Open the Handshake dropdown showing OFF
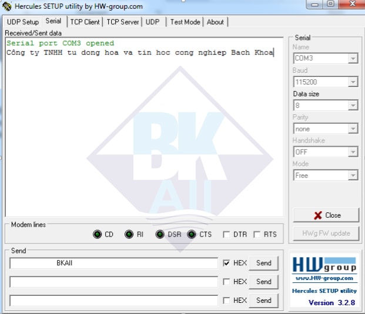Viewport: 365px width, 314px height. point(353,152)
